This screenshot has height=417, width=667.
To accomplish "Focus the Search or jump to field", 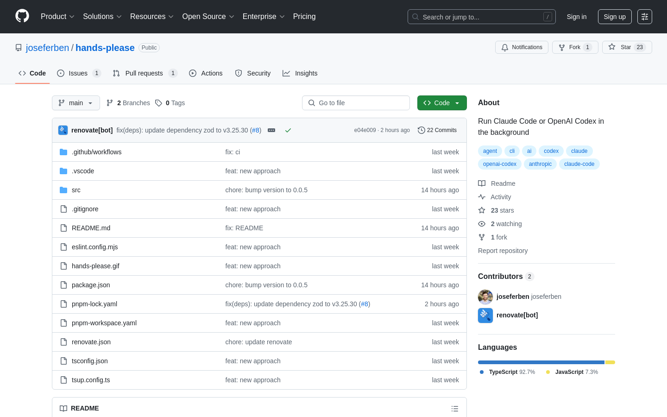I will (x=482, y=17).
